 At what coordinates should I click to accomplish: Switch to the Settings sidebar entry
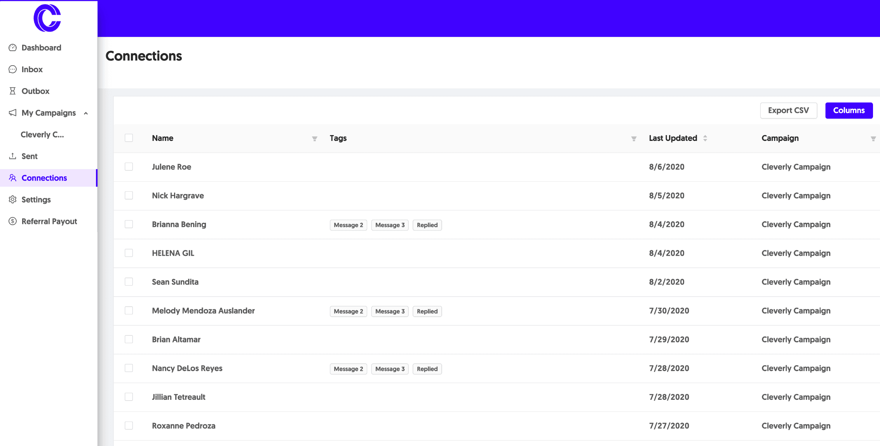(35, 200)
